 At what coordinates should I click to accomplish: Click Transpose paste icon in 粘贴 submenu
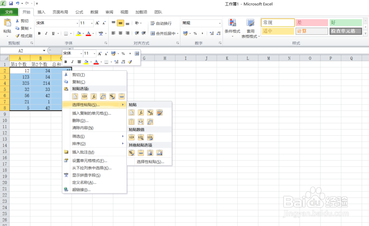point(150,121)
